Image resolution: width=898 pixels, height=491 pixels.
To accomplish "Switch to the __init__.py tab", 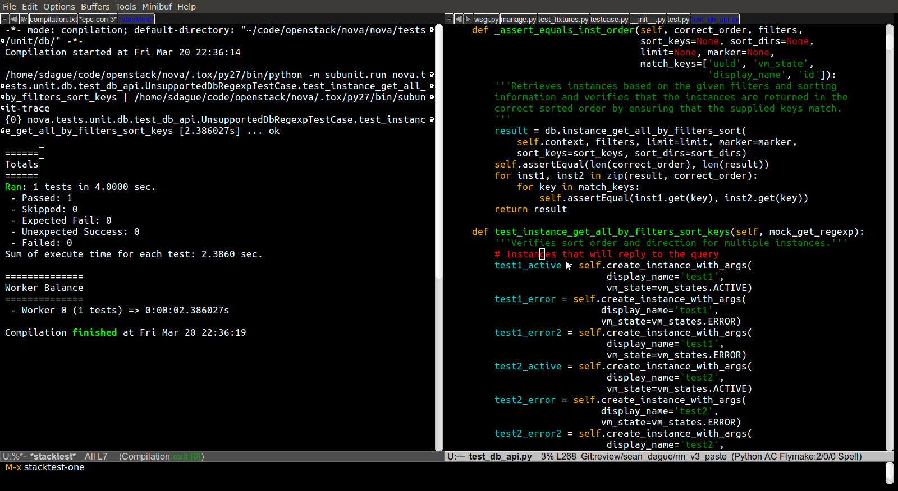I will (648, 19).
